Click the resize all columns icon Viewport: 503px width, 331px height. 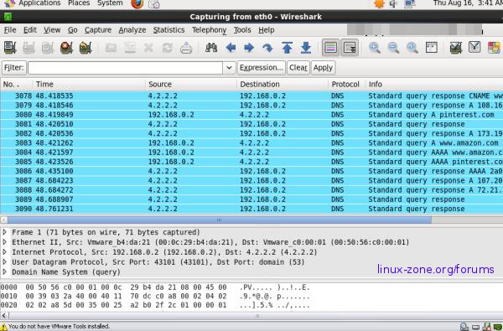[432, 48]
